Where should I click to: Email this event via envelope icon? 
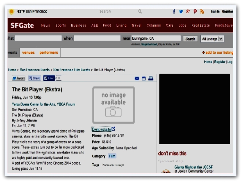[137, 78]
